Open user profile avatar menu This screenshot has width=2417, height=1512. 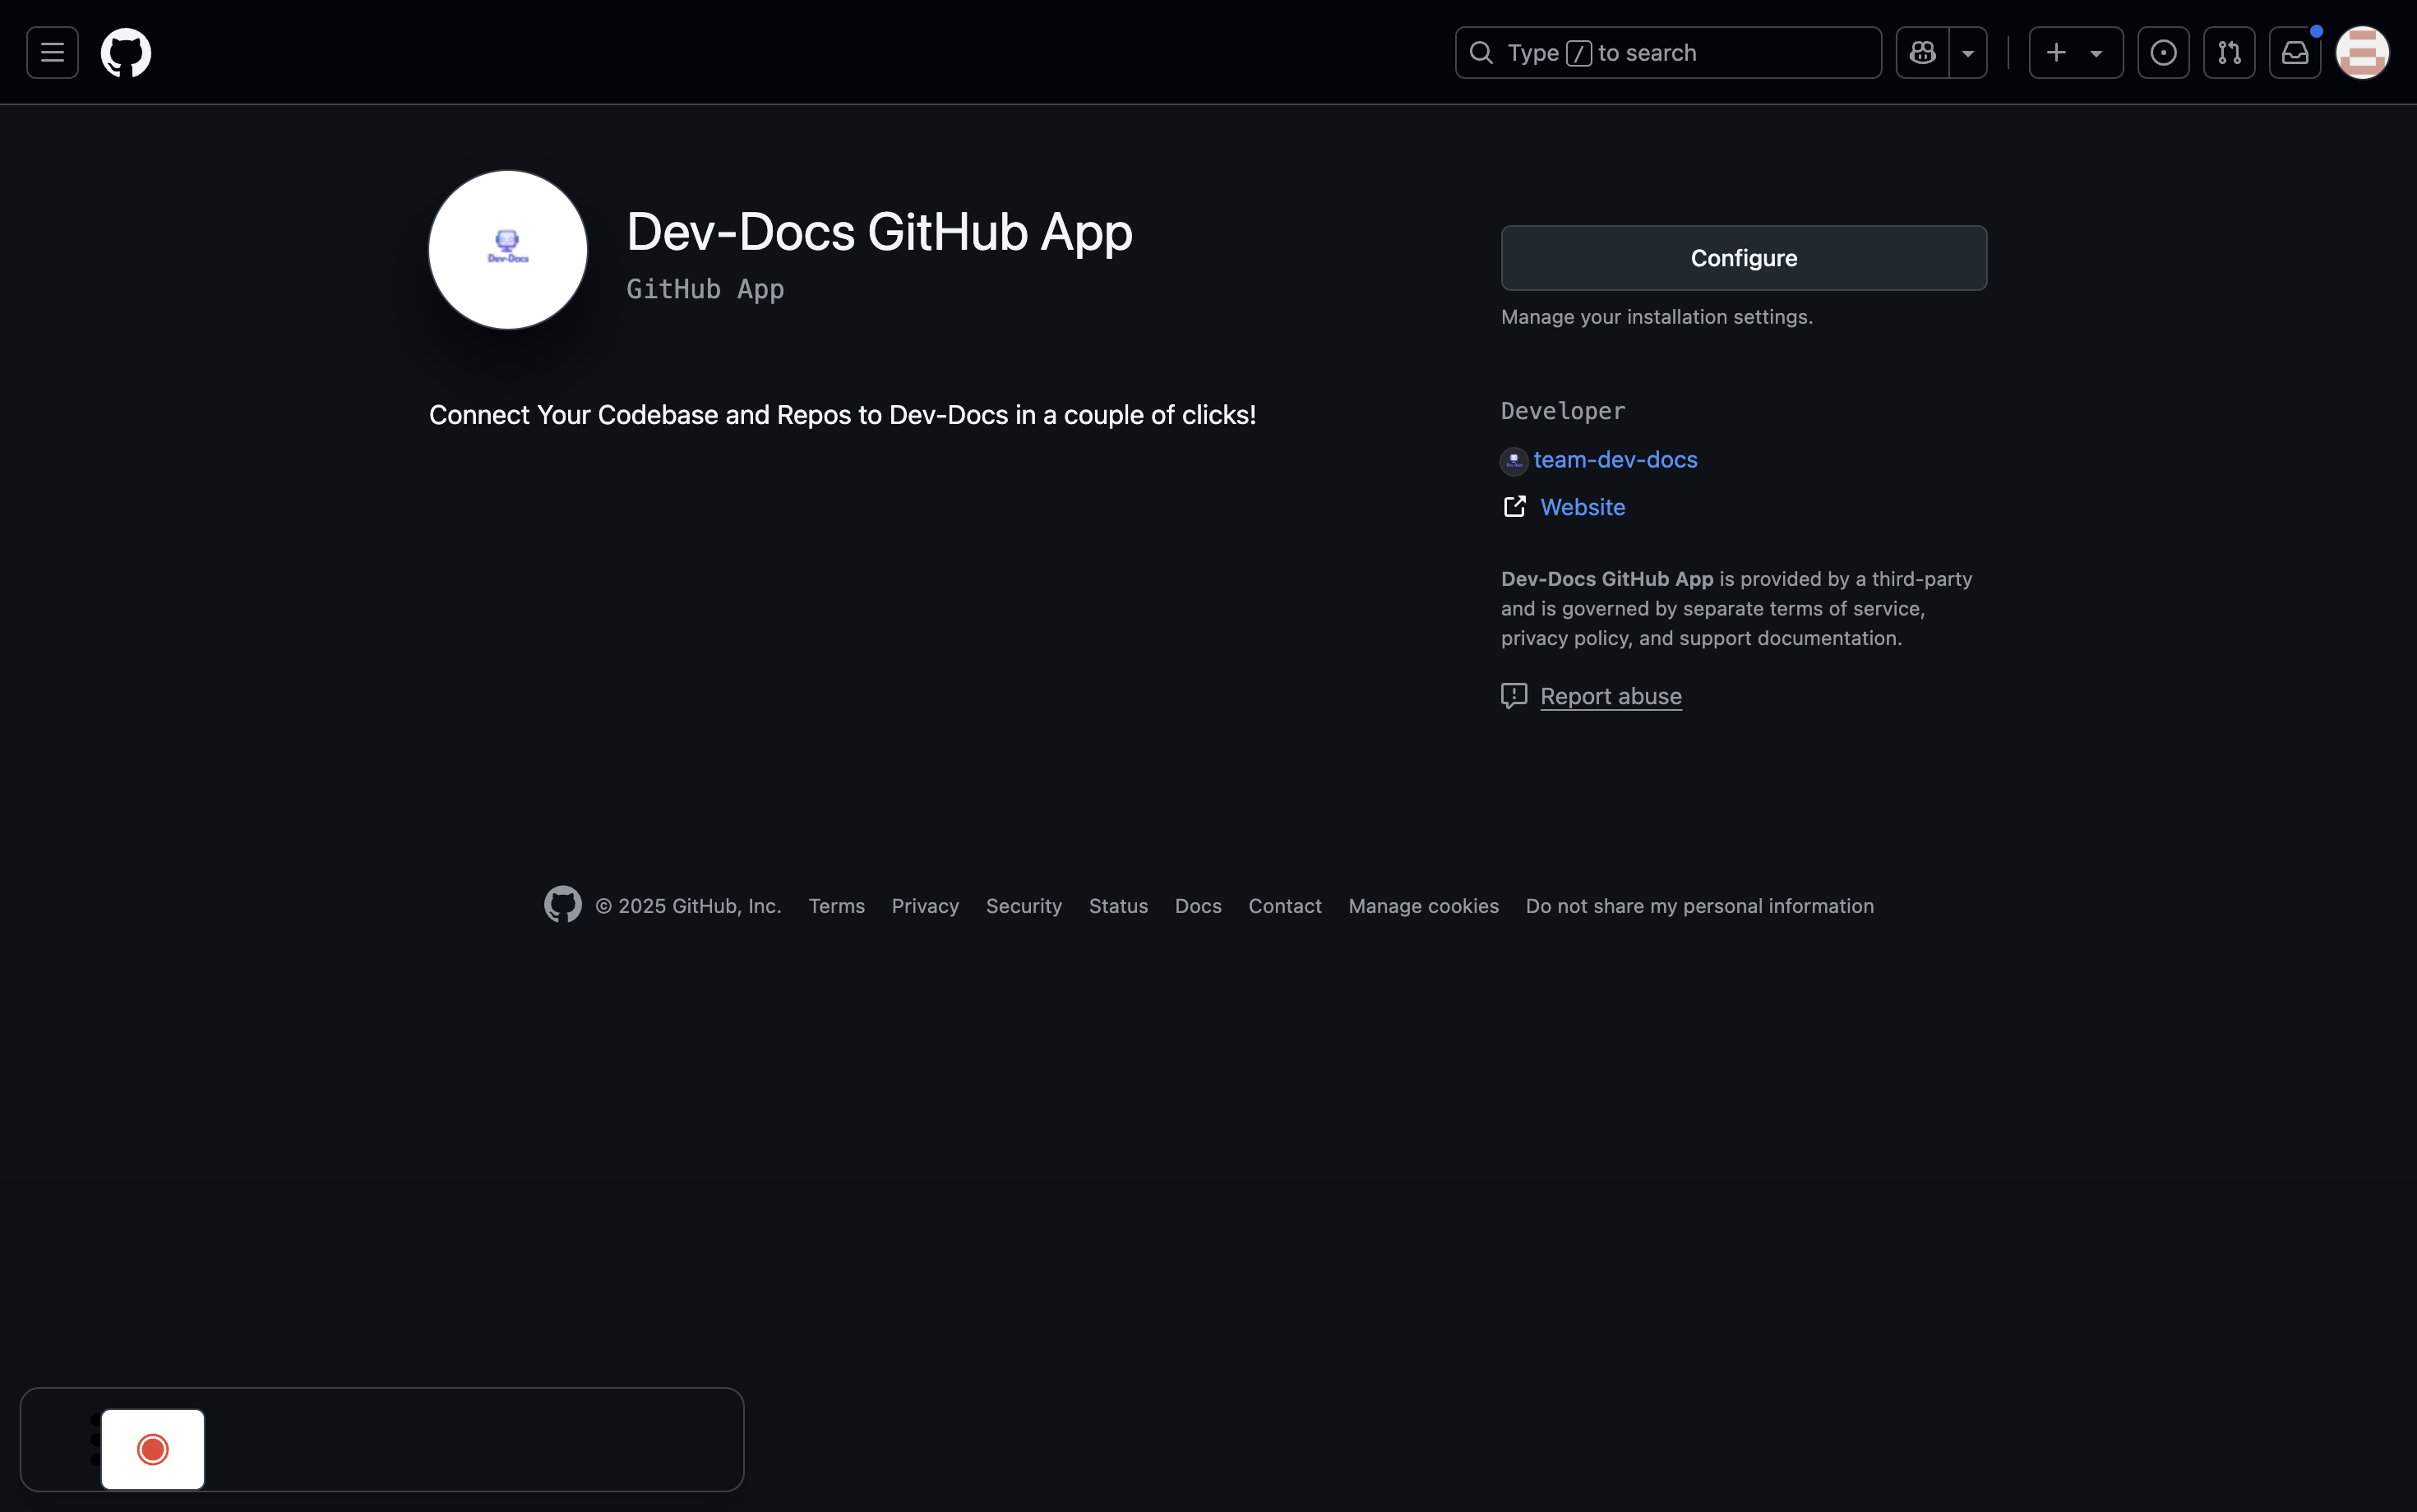[2362, 53]
